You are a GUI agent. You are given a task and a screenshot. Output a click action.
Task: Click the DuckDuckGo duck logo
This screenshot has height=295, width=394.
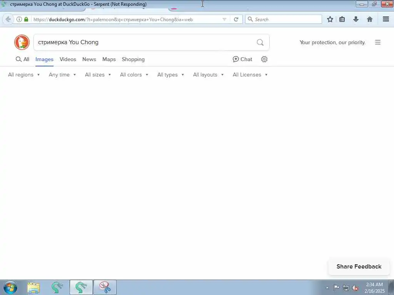(22, 42)
